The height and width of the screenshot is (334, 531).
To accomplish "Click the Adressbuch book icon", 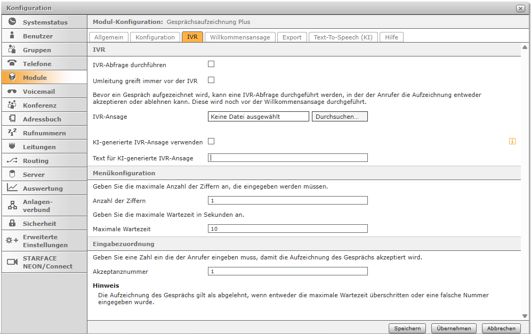I will pyautogui.click(x=12, y=119).
